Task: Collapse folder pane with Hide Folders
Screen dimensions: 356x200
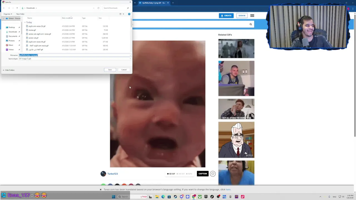Action: click(x=8, y=70)
